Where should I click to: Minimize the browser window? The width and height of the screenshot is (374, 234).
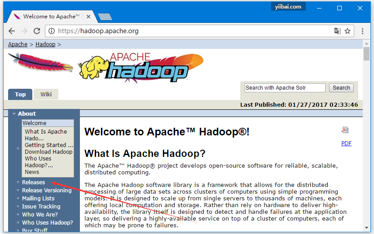[319, 8]
